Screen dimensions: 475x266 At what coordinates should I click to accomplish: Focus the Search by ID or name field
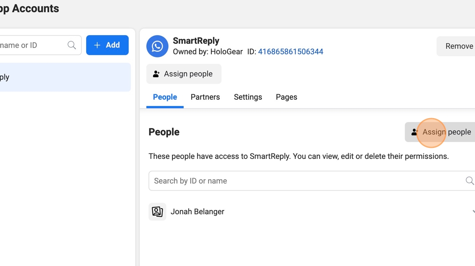point(312,181)
